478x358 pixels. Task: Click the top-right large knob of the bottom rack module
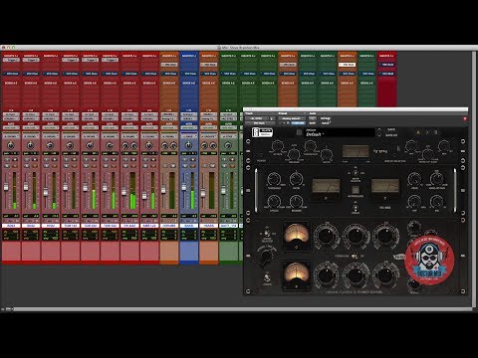385,236
